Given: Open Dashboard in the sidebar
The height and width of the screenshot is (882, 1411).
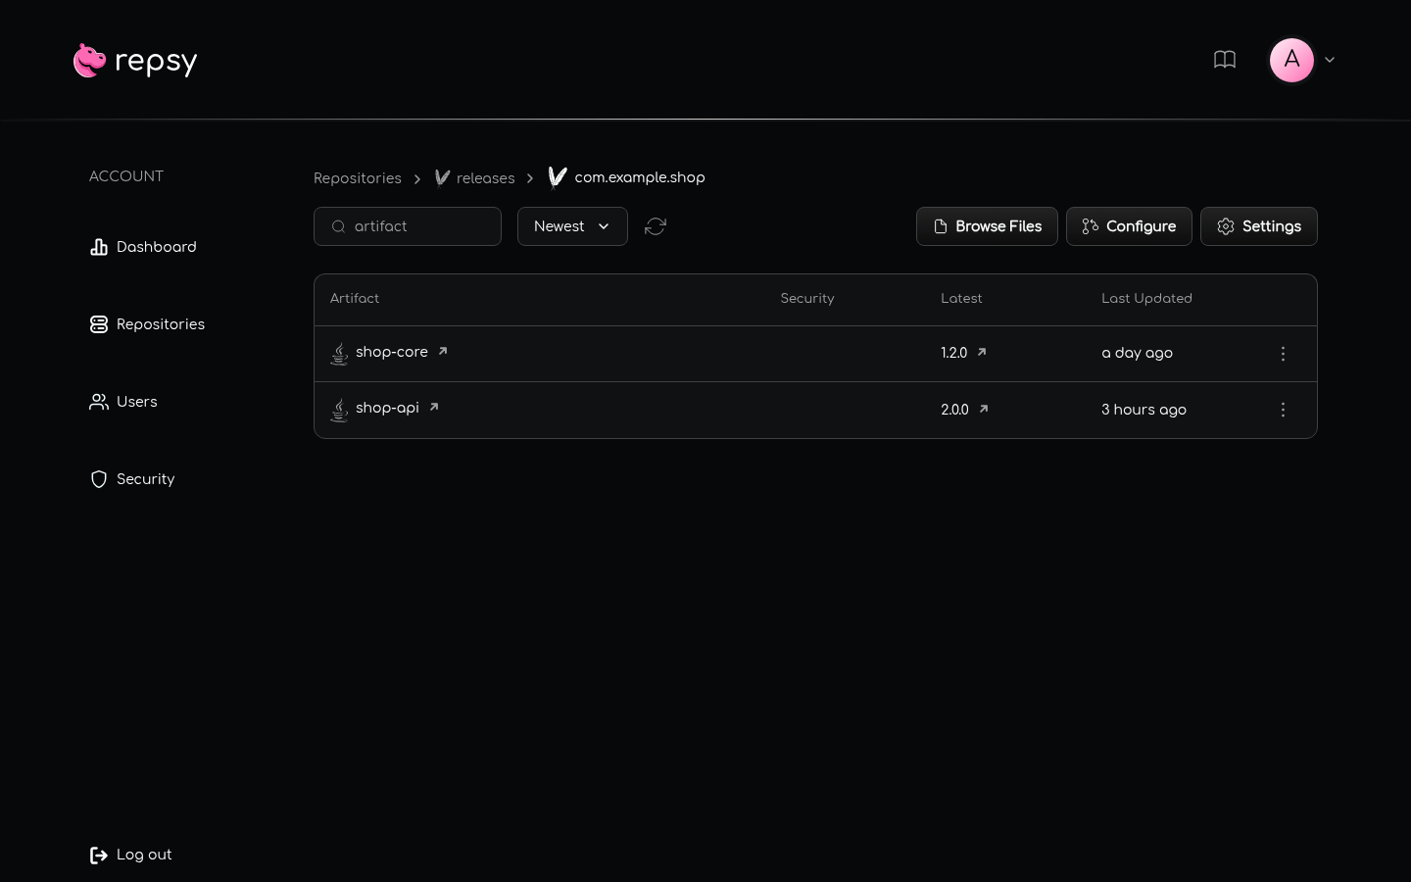Looking at the screenshot, I should click(143, 247).
